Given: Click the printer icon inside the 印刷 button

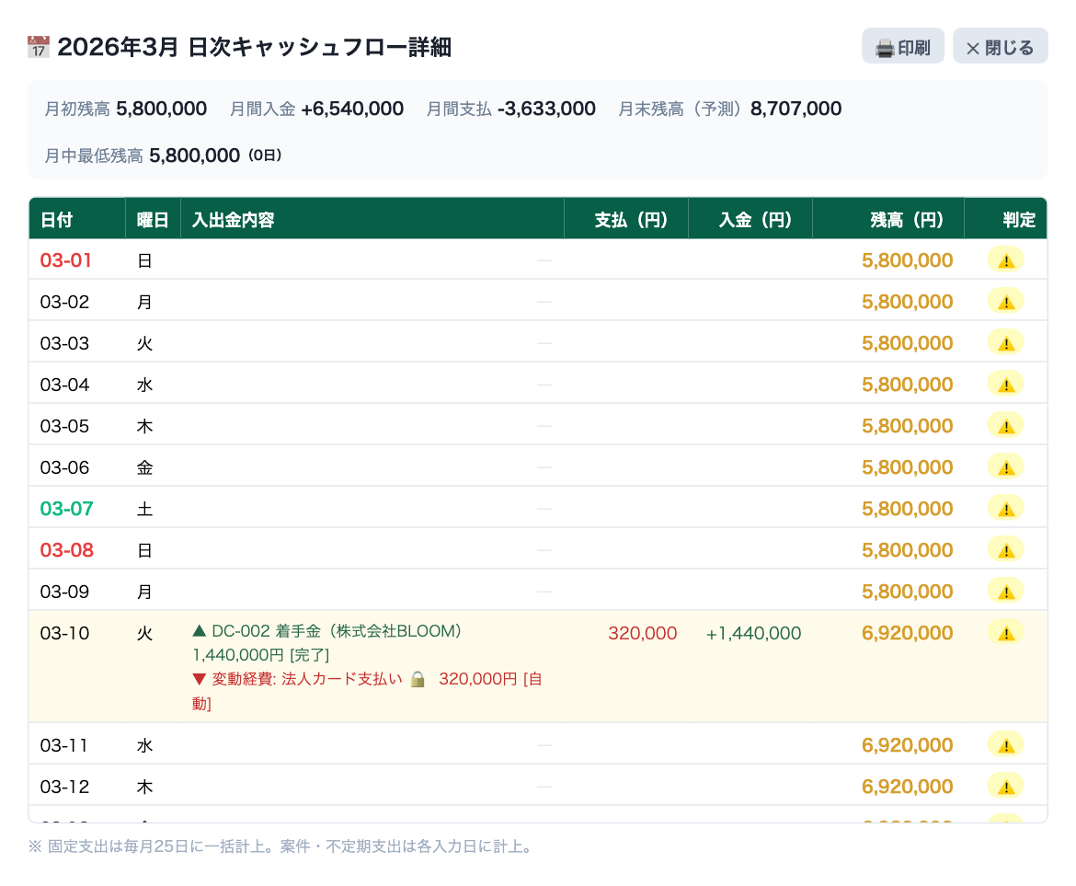Looking at the screenshot, I should click(x=883, y=45).
